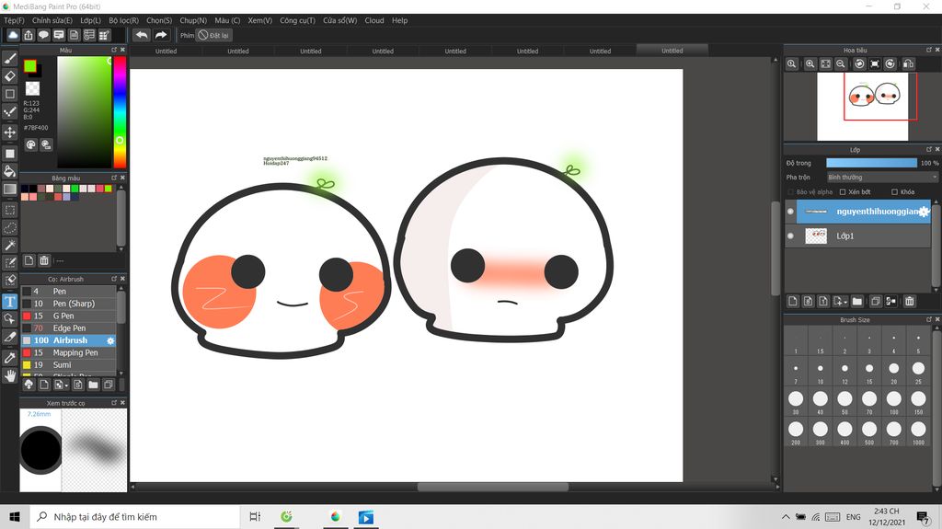Open color palette icon under hex value
This screenshot has height=529, width=942.
point(30,144)
